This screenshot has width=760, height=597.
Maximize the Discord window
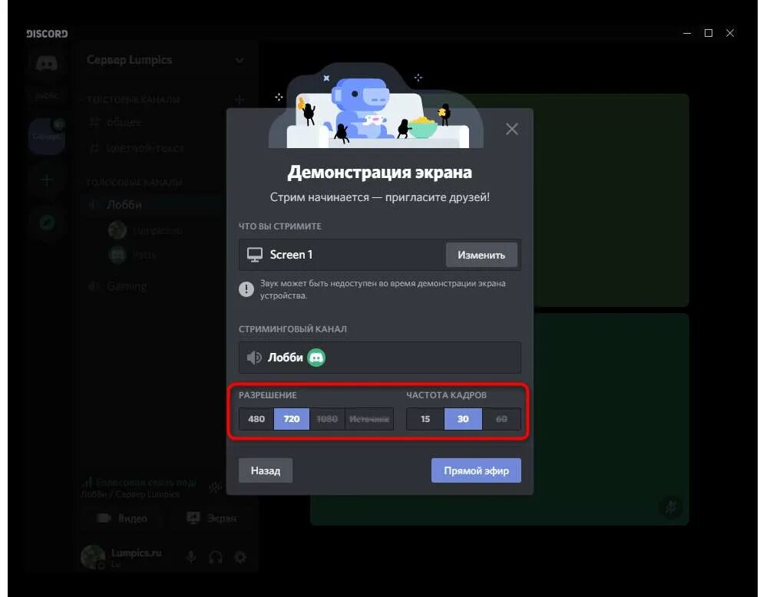click(x=708, y=33)
